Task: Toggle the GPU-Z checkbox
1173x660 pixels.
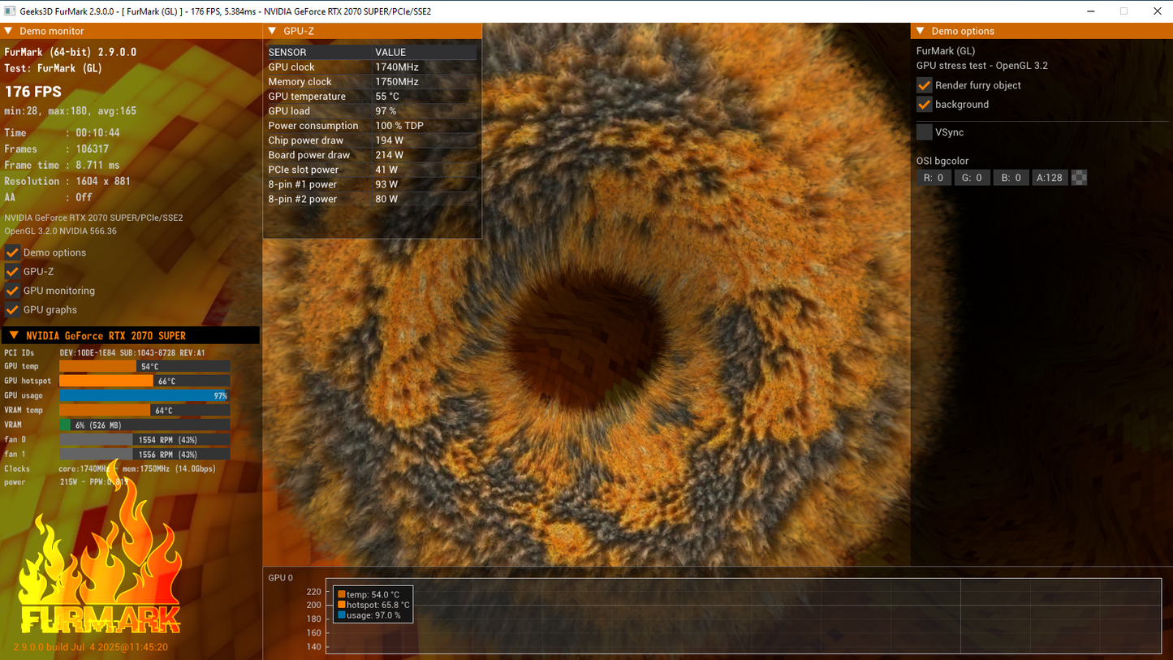Action: click(12, 272)
